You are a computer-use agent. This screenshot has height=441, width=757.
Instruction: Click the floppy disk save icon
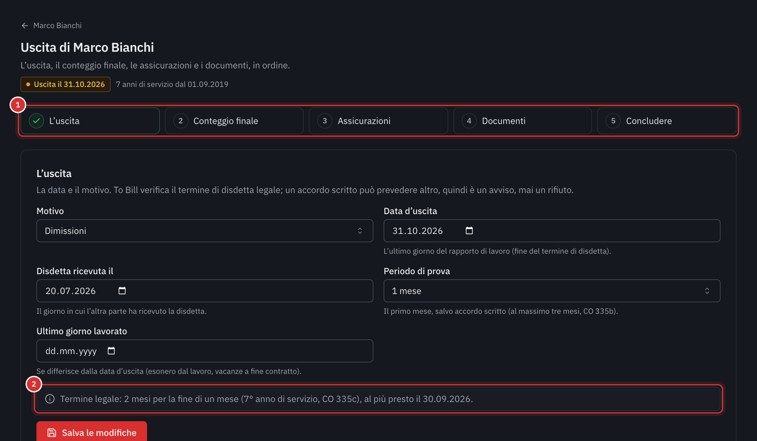tap(52, 433)
